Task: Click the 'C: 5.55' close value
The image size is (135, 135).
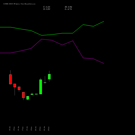Action: (47, 7)
